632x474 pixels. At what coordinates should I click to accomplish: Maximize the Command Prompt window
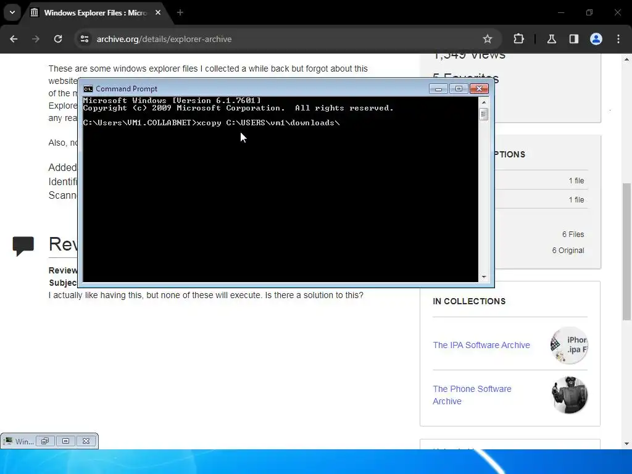coord(459,89)
